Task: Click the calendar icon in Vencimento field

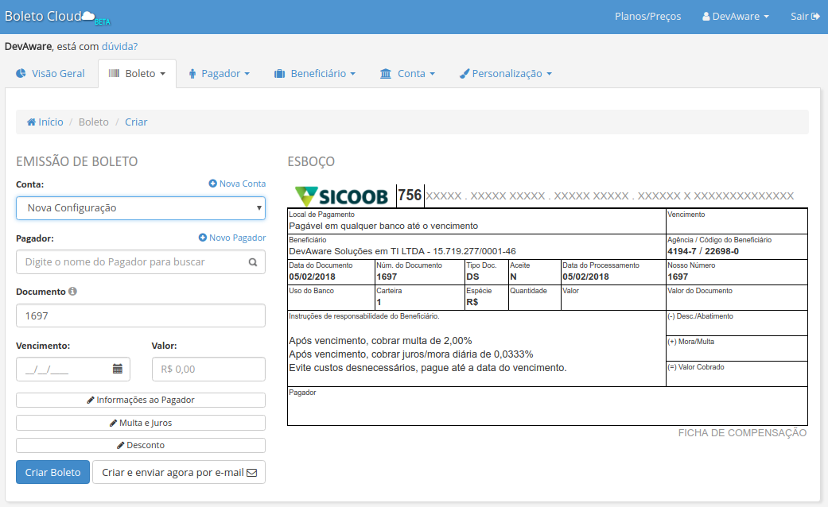Action: (118, 369)
